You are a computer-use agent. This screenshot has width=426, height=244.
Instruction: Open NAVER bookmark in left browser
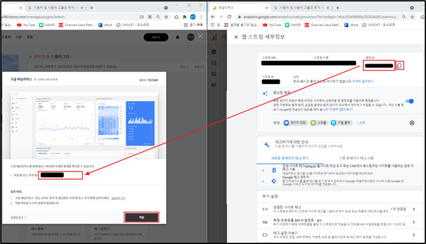coord(47,25)
